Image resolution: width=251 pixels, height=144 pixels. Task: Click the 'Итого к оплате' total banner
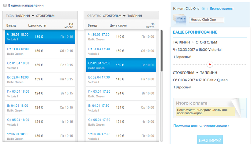[210, 108]
